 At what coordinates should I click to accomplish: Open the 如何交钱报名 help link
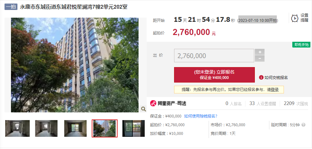(x=276, y=78)
